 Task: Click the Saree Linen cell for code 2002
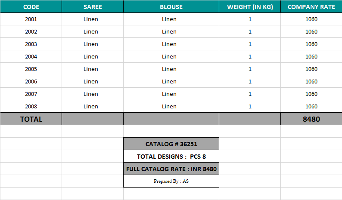click(91, 31)
